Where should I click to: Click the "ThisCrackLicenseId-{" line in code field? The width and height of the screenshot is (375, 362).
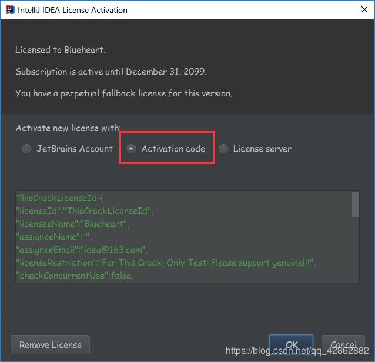60,198
